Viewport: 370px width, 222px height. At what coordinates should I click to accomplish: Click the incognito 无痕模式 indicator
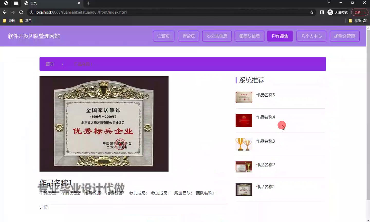(338, 12)
